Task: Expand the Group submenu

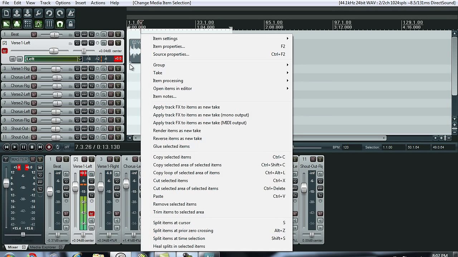Action: (220, 65)
